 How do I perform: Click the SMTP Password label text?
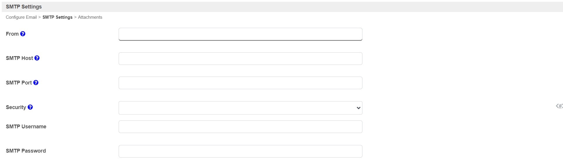[x=26, y=151]
